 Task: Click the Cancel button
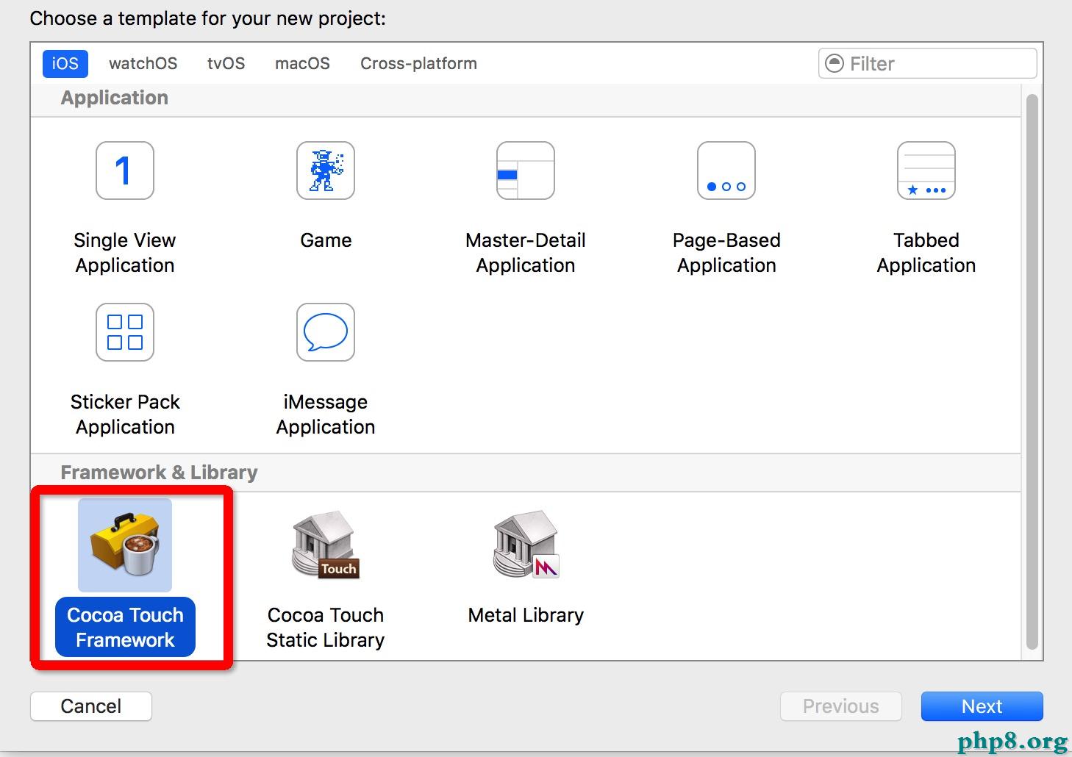(x=91, y=706)
